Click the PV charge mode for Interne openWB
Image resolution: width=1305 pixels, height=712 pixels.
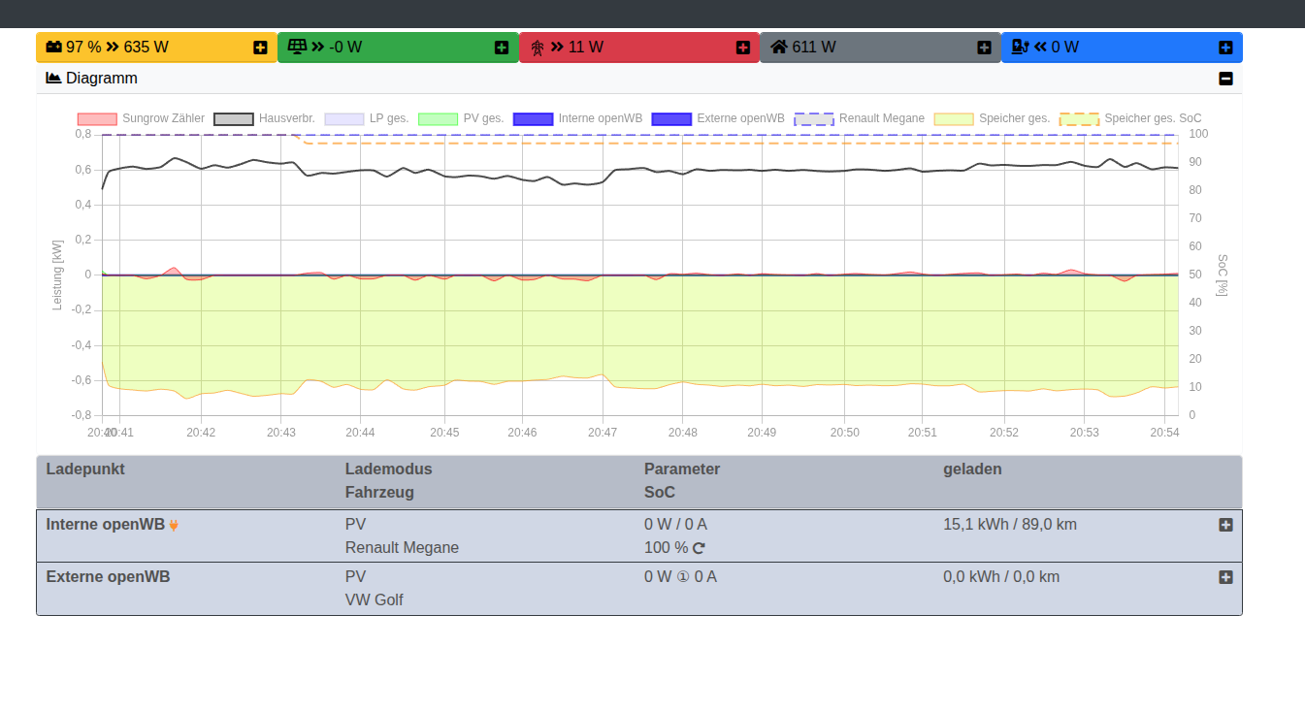click(355, 524)
